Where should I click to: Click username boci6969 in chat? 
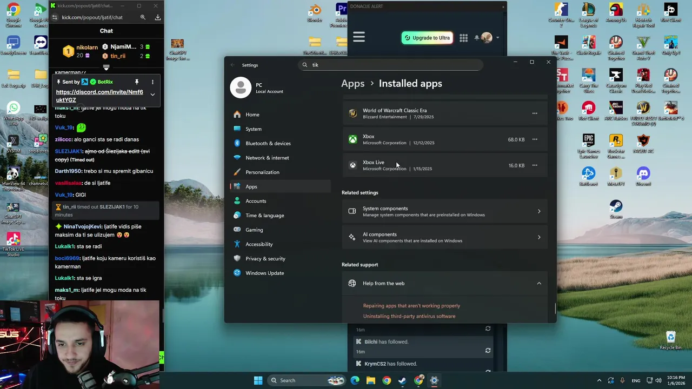tap(66, 258)
